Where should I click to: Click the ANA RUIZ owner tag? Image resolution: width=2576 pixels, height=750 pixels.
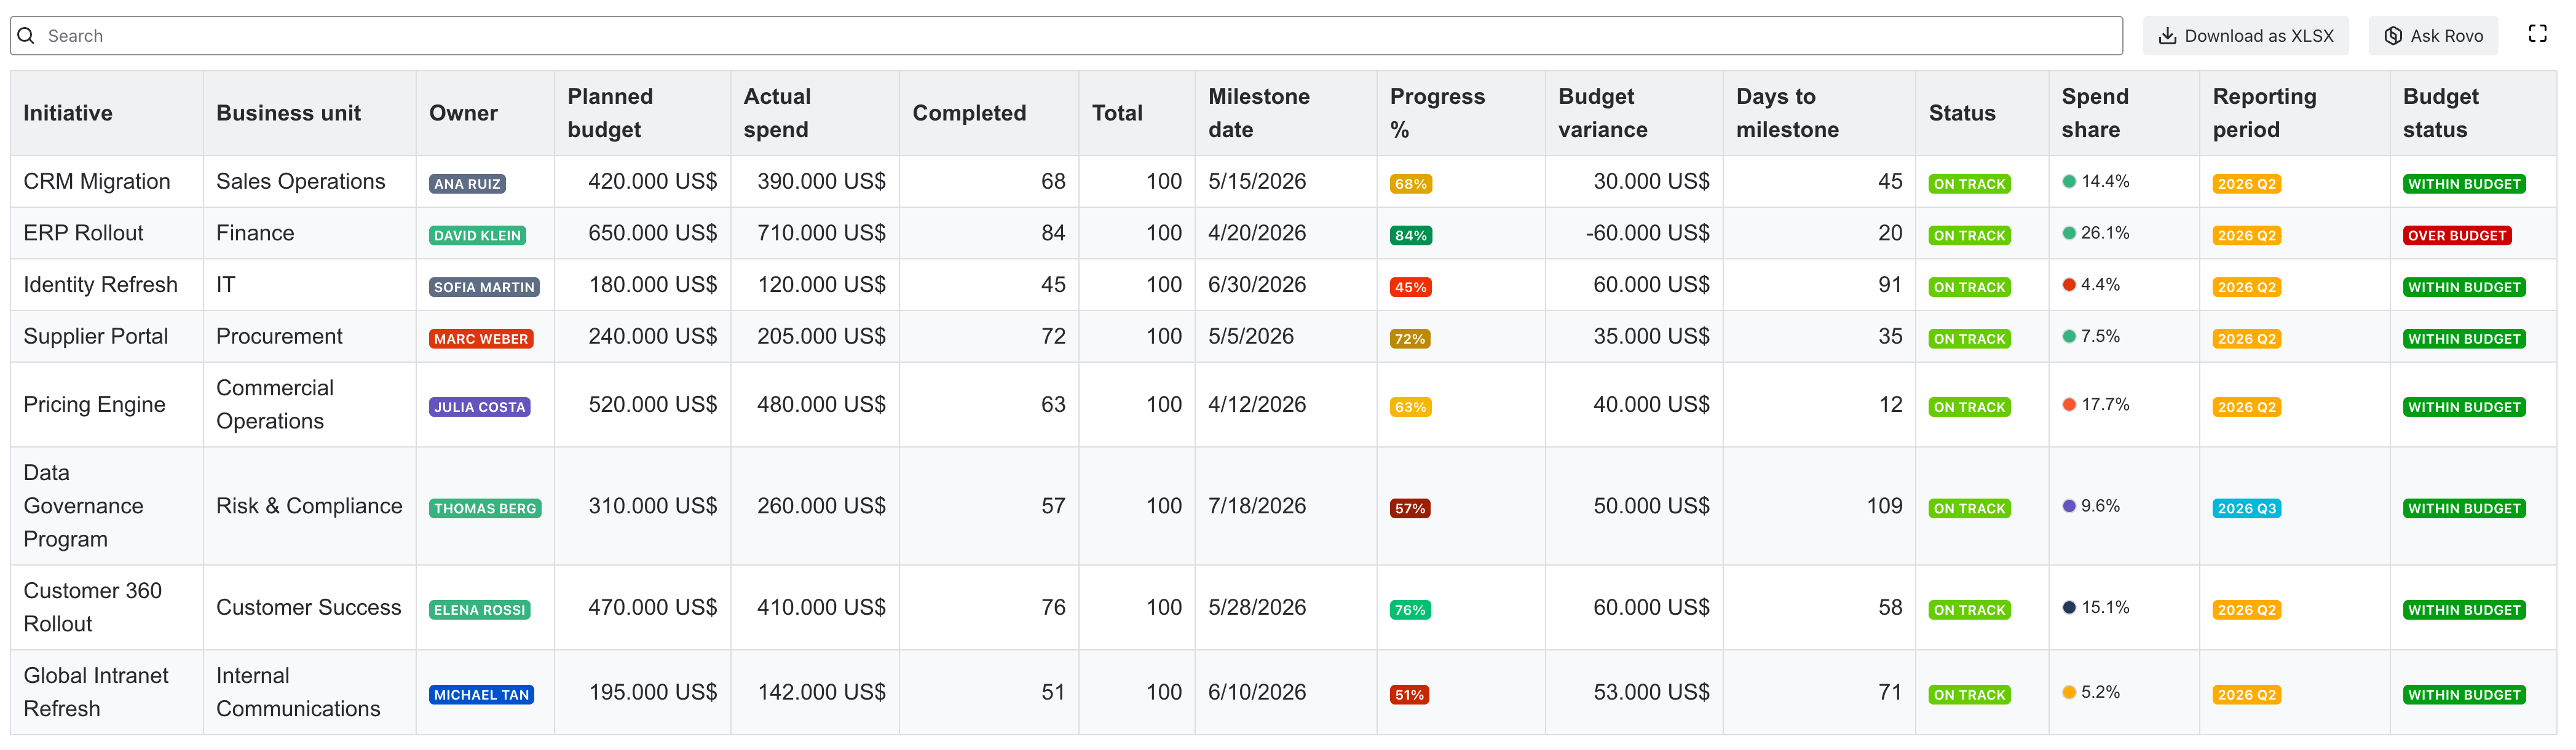(467, 184)
